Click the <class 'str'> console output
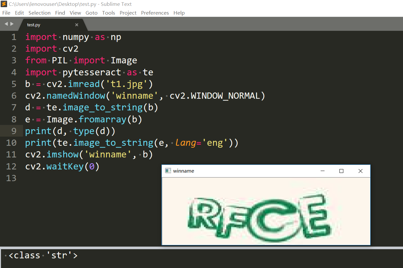The width and height of the screenshot is (403, 268). 43,255
